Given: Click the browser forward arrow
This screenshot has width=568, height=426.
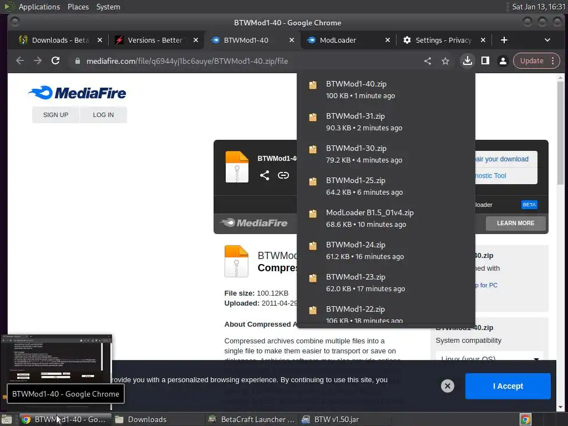Looking at the screenshot, I should [38, 61].
